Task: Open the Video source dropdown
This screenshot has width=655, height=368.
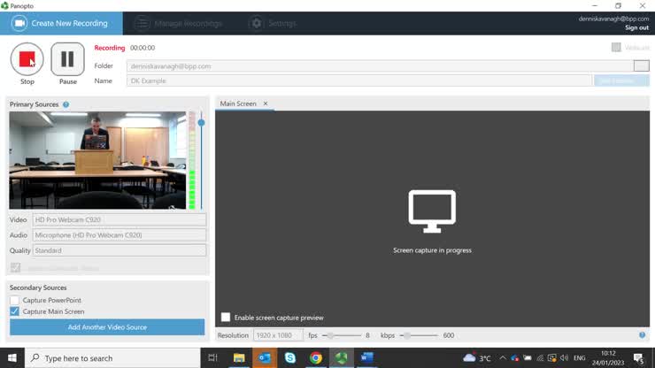Action: tap(119, 219)
